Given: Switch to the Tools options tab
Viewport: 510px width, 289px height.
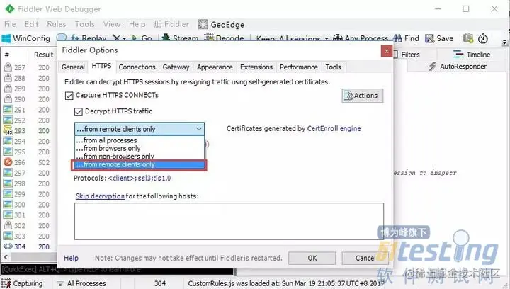Looking at the screenshot, I should point(333,67).
